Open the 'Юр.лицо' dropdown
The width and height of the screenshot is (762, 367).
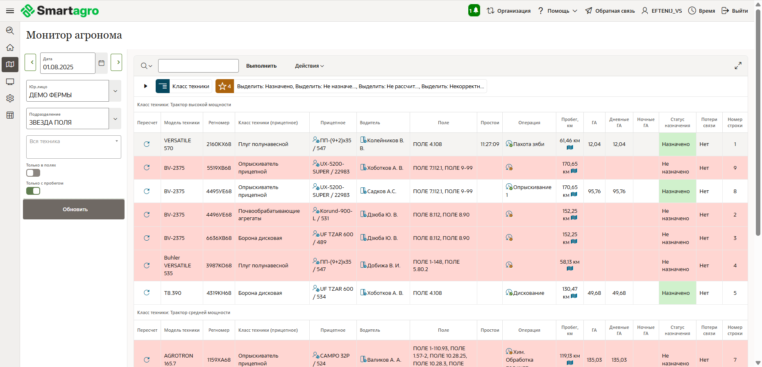[115, 91]
